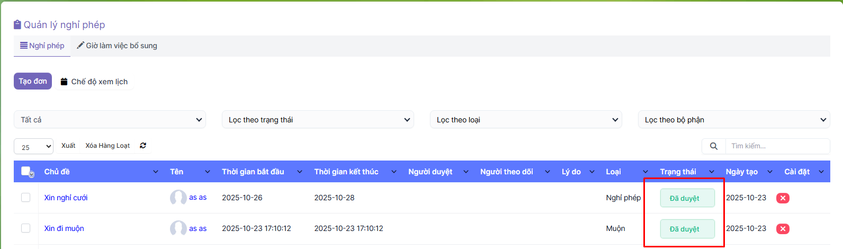
Task: Open the Lọc theo loại dropdown
Action: coord(526,120)
